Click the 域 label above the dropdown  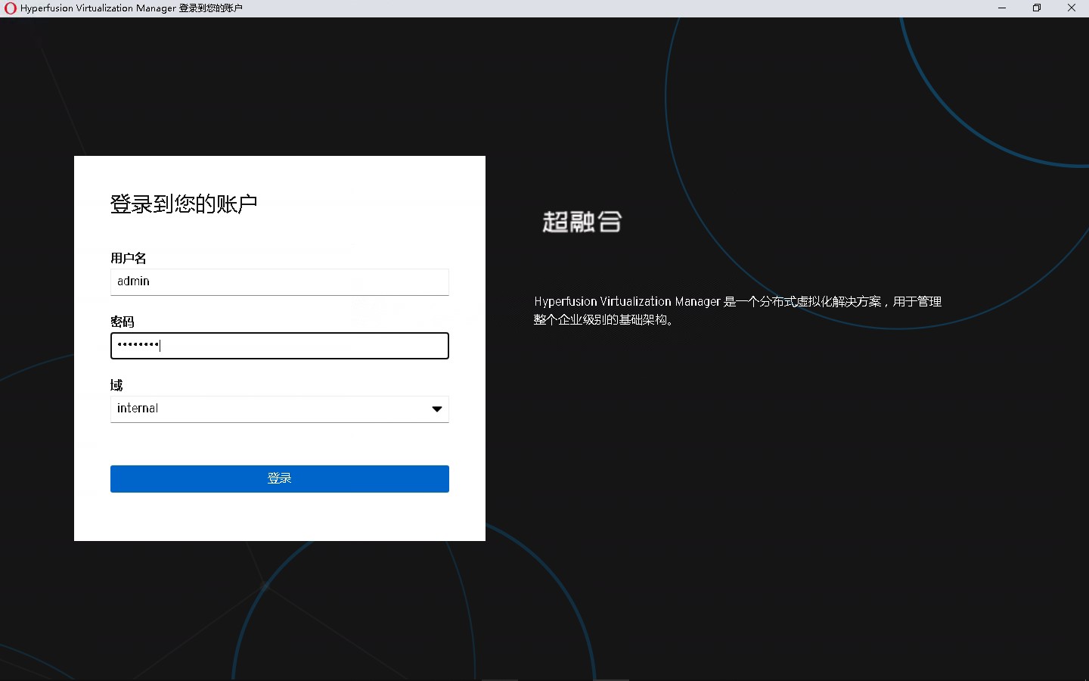[116, 385]
